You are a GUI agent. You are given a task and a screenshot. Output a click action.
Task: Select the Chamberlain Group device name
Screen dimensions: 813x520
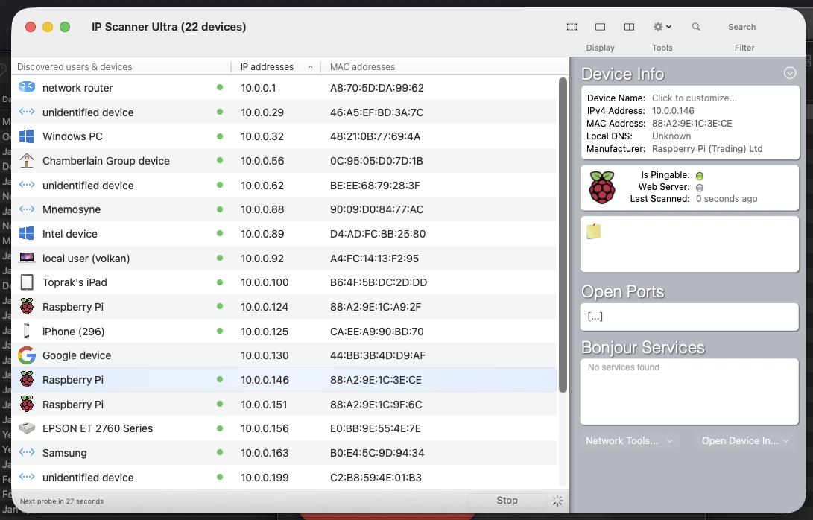point(106,161)
